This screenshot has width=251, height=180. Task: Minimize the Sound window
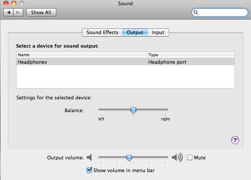click(14, 4)
